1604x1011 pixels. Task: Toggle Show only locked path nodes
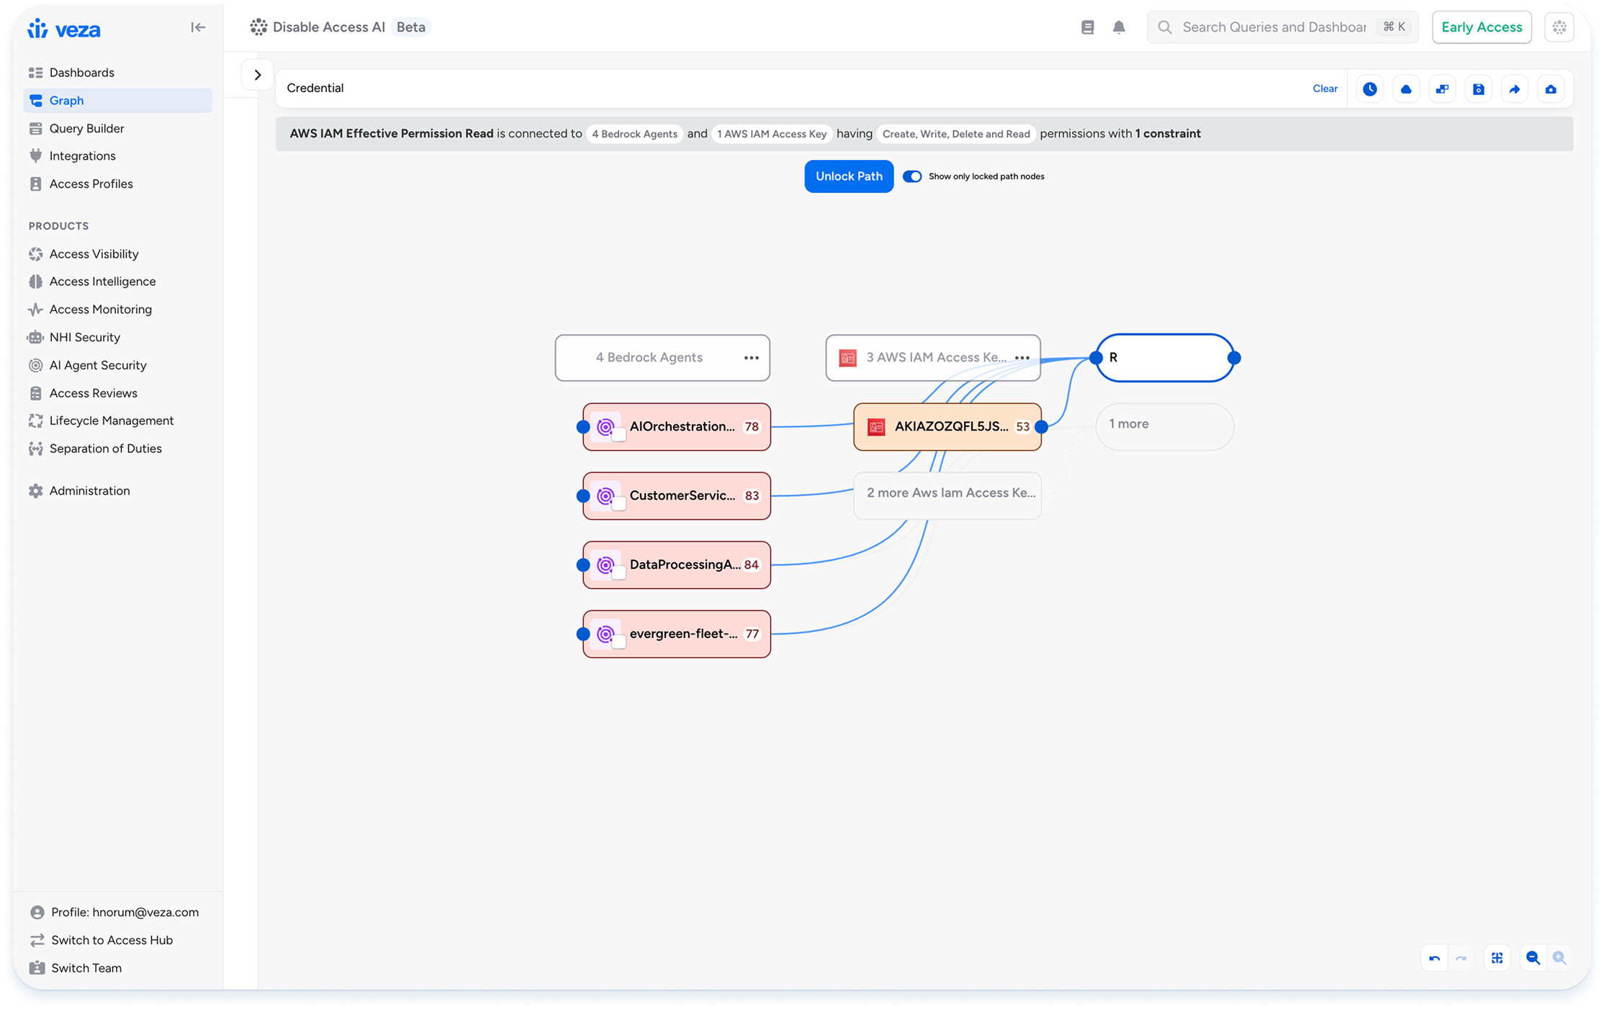(x=912, y=176)
